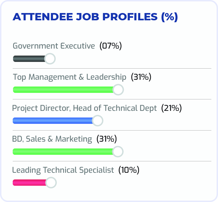Click the 10% value beside Leading Technical Specialist
This screenshot has height=202, width=218.
coord(129,170)
